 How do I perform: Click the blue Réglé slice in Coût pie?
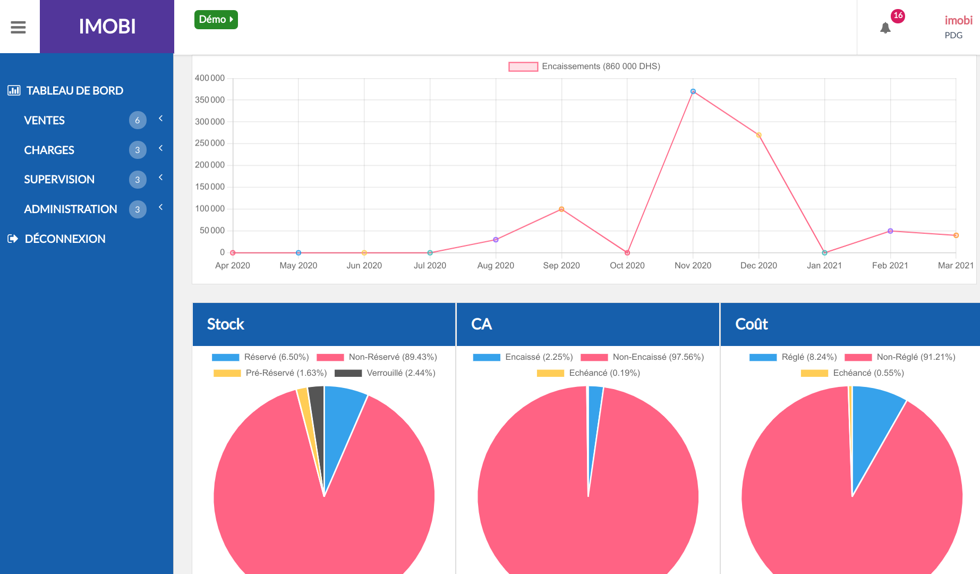coord(871,430)
